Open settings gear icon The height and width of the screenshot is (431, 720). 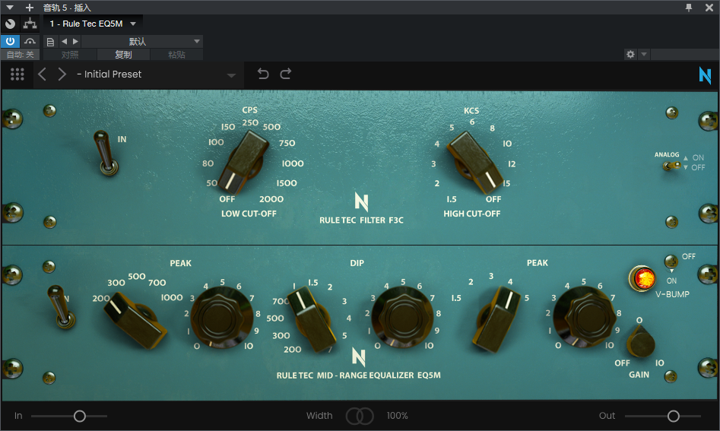coord(630,54)
